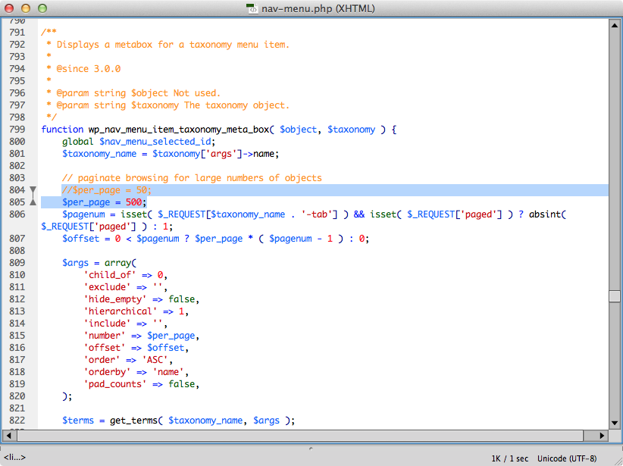This screenshot has width=623, height=466.
Task: Click the "$offset," value on line 816
Action: pos(168,348)
